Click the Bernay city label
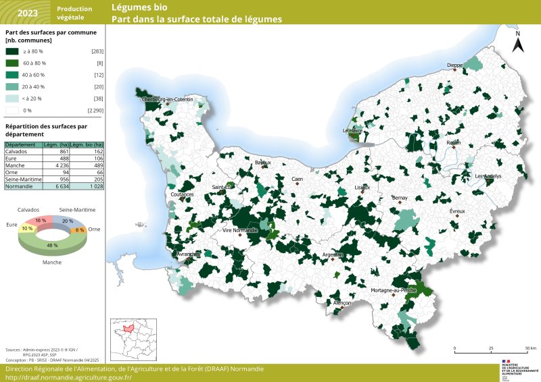The height and width of the screenshot is (382, 541). coord(400,198)
